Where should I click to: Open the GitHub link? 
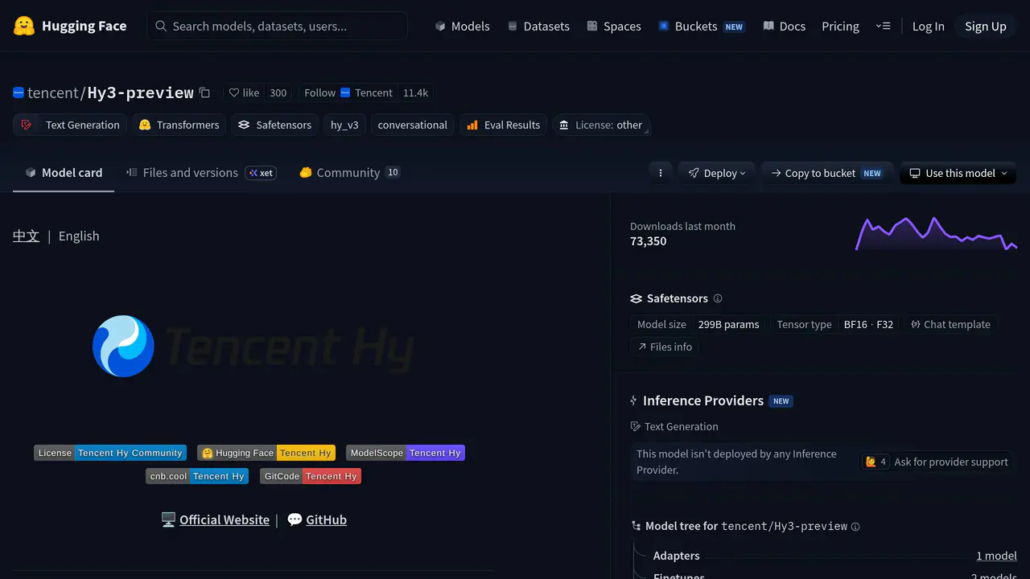(x=326, y=519)
